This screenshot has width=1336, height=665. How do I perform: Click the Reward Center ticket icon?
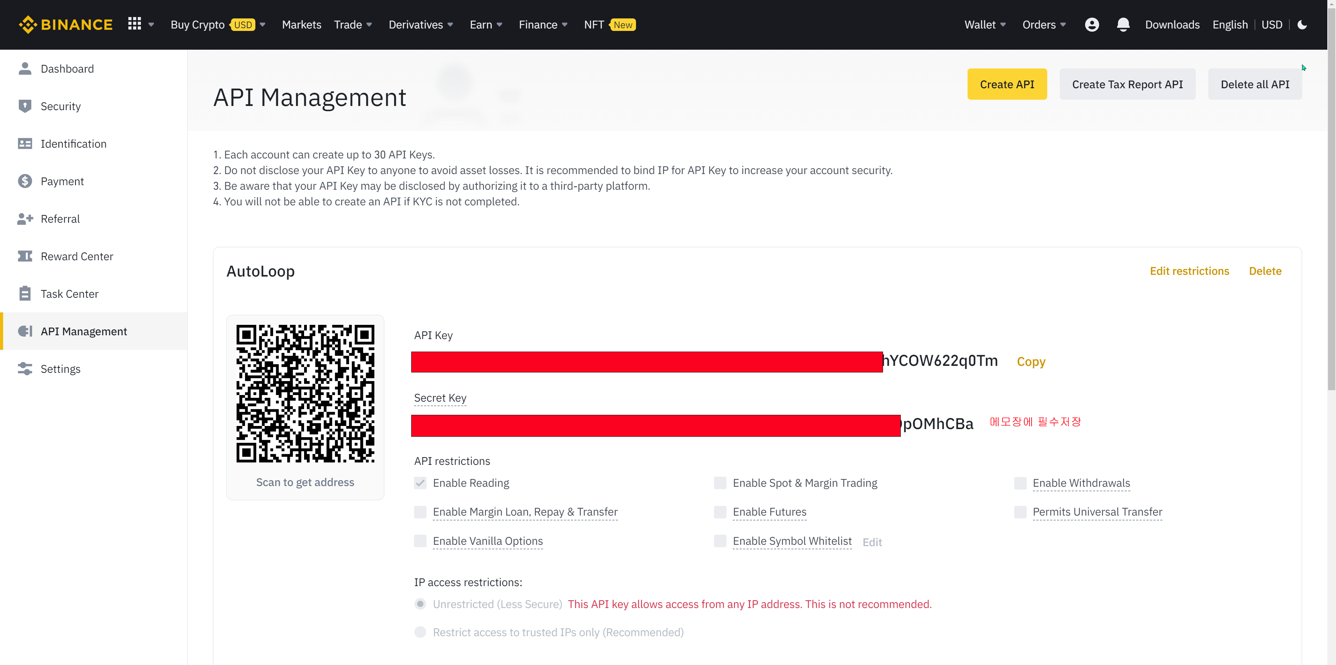point(24,256)
